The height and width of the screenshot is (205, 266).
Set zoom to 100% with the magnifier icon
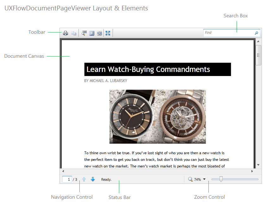click(84, 33)
